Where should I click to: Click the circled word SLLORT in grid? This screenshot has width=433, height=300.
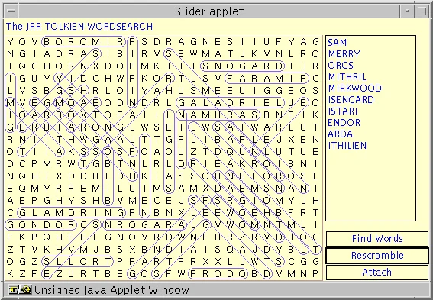tap(77, 261)
